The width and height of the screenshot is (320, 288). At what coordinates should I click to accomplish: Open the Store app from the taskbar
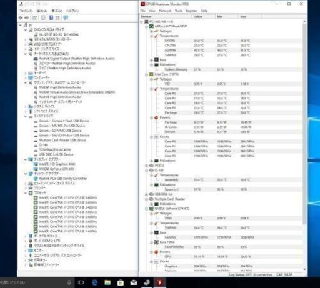(121, 282)
